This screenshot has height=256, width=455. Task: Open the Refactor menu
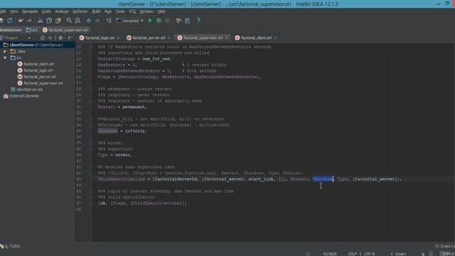tap(80, 11)
